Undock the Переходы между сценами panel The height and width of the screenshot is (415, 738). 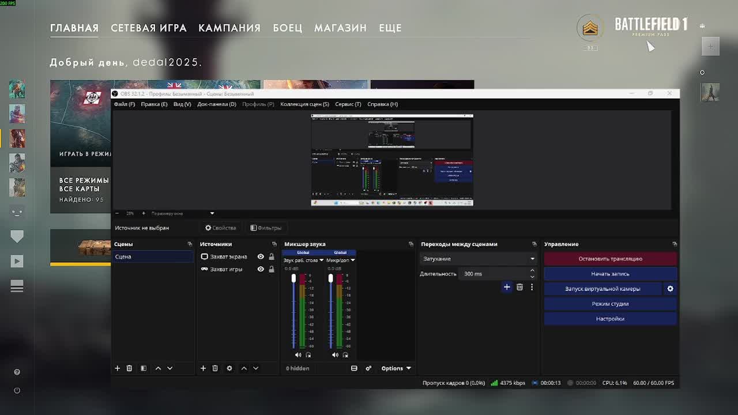534,244
